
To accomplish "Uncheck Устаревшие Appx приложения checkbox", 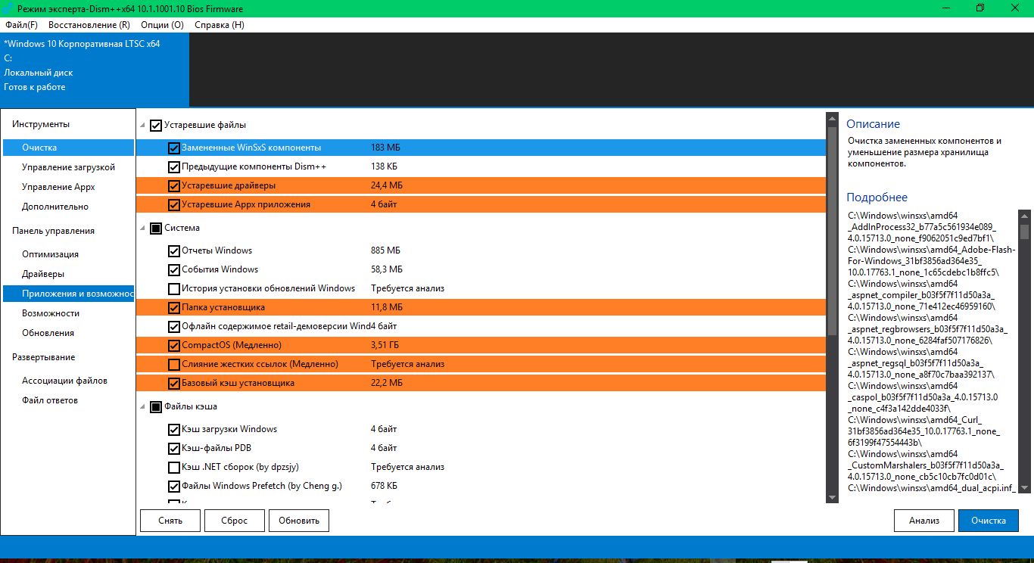I will pos(173,204).
